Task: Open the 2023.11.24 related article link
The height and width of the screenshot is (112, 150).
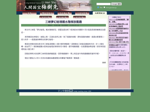Action: point(119,21)
